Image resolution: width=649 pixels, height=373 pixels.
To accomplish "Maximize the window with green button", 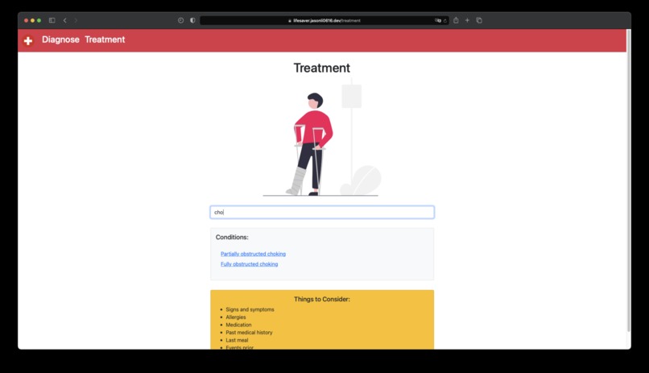I will [39, 20].
